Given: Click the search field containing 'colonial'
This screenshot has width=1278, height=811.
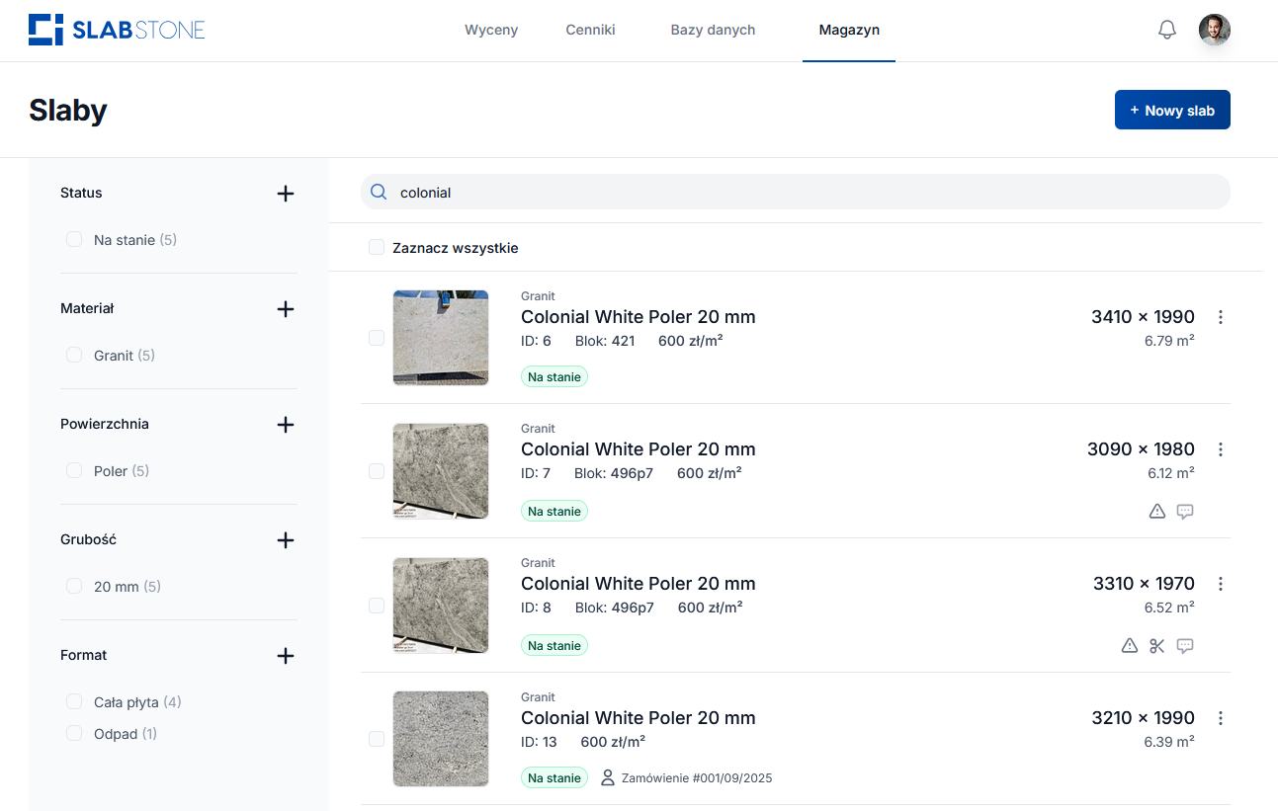Looking at the screenshot, I should 795,193.
